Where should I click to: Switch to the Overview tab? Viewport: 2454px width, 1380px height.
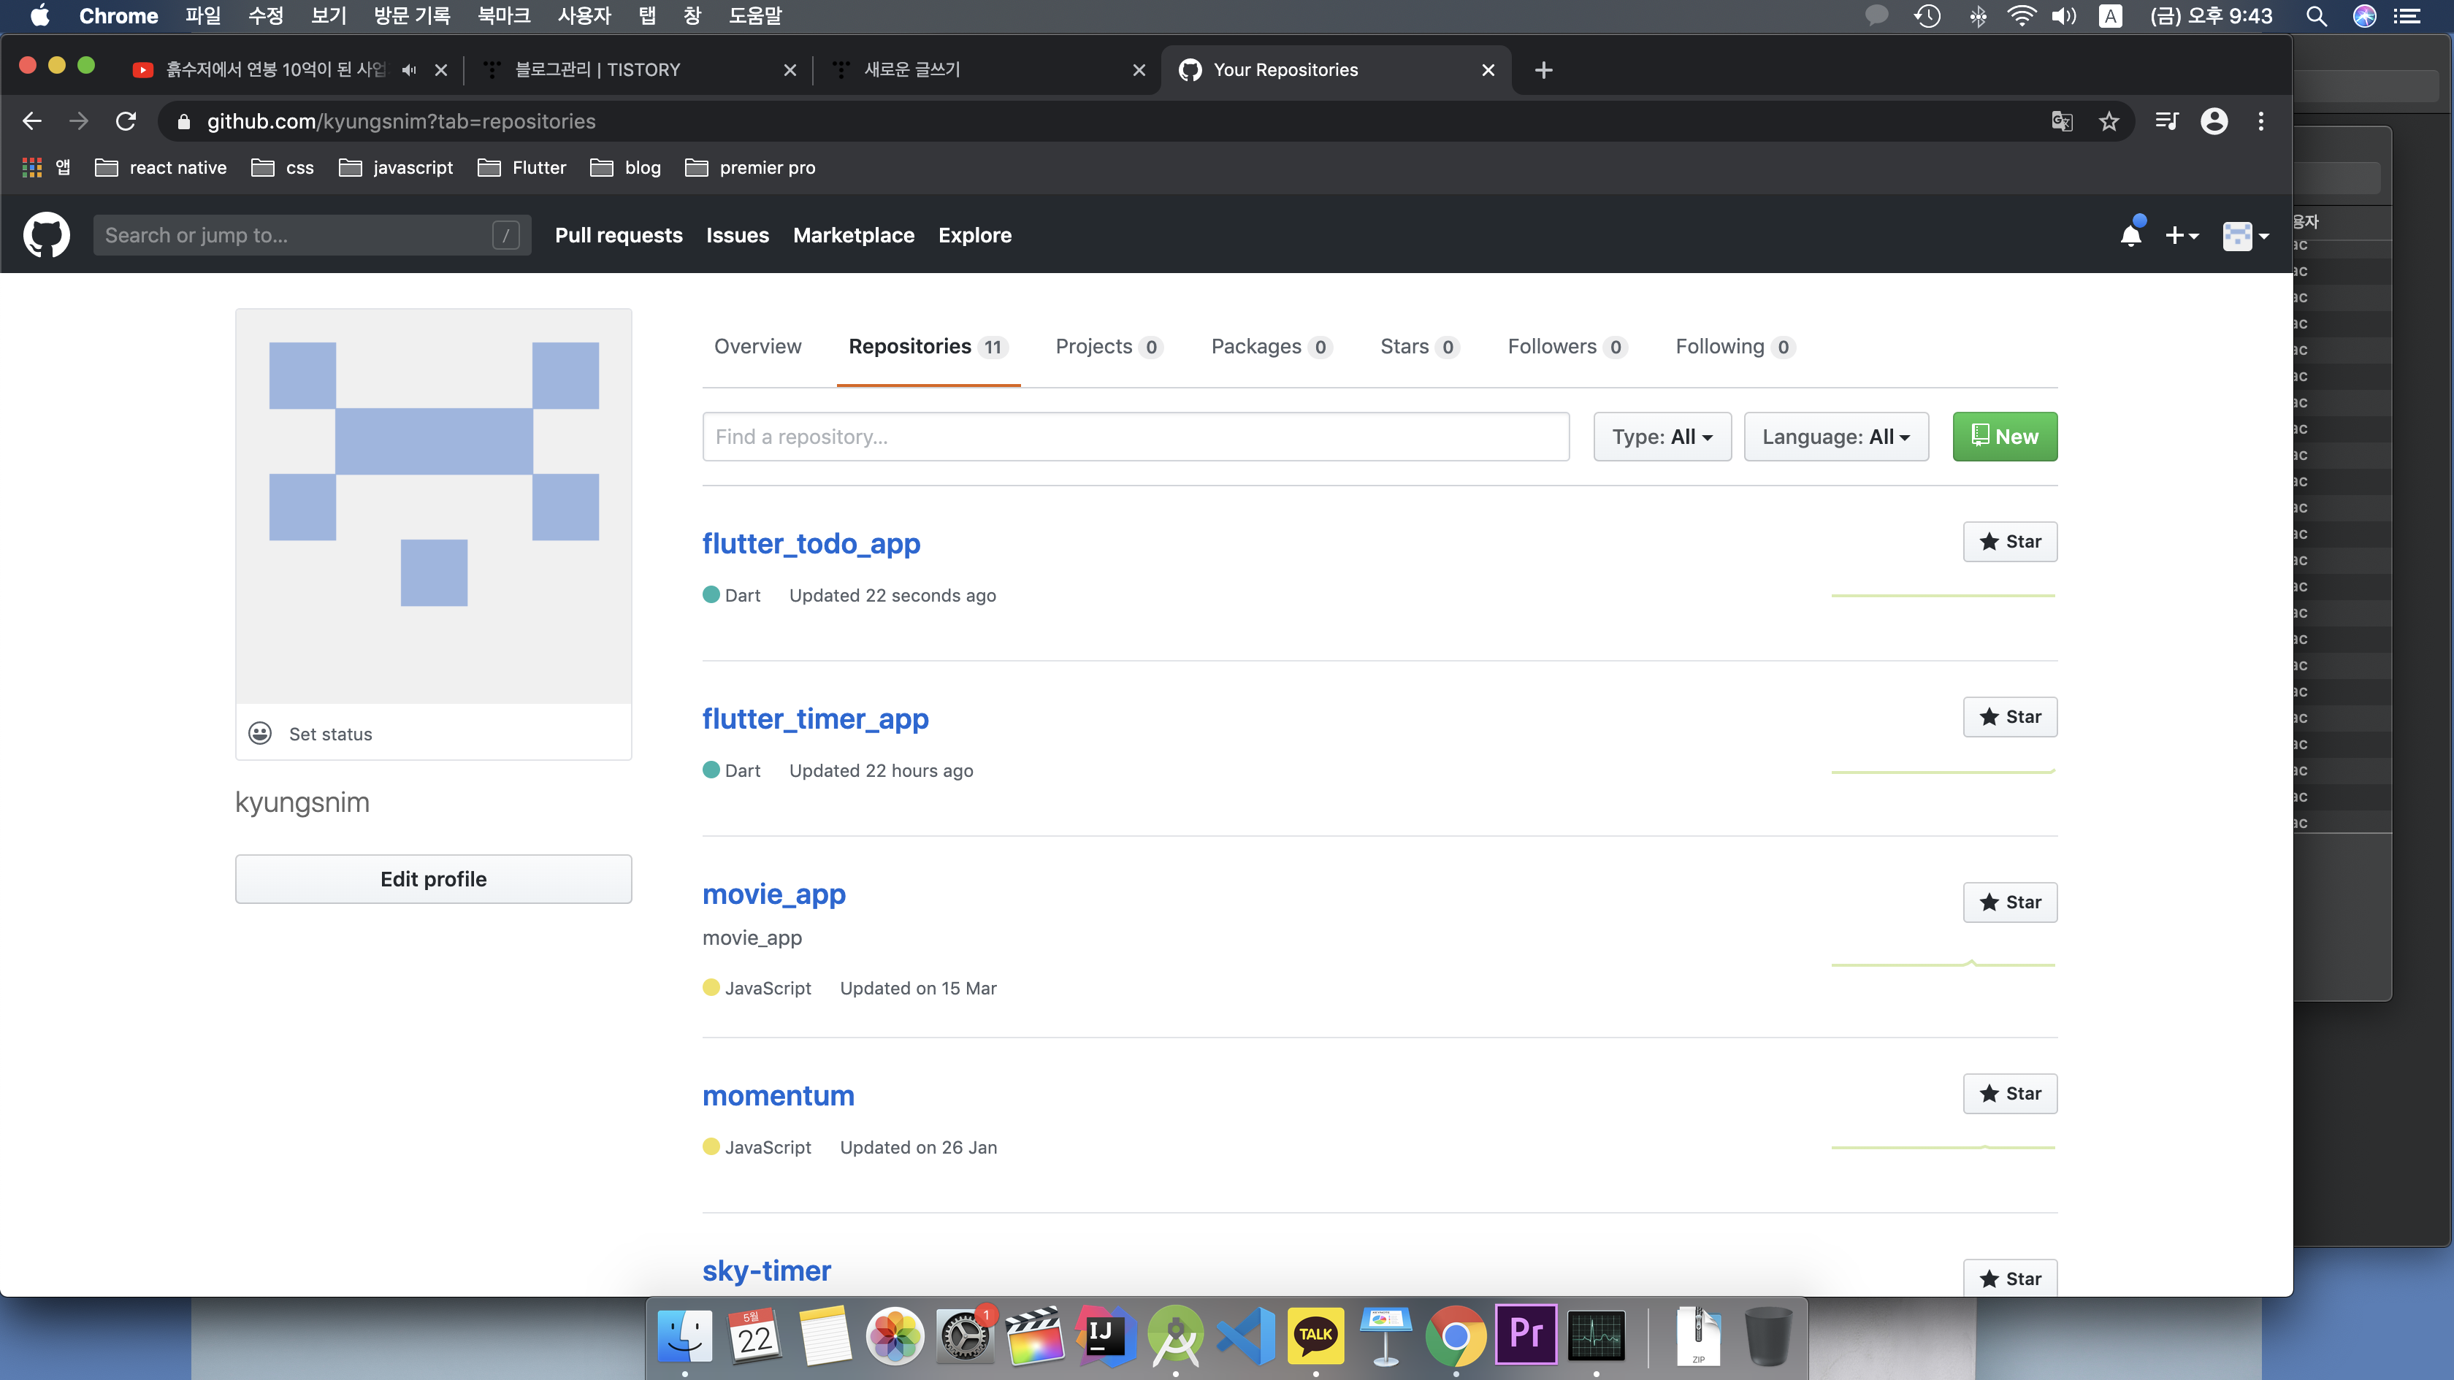click(x=757, y=347)
